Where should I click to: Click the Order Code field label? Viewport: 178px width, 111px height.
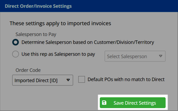28,70
